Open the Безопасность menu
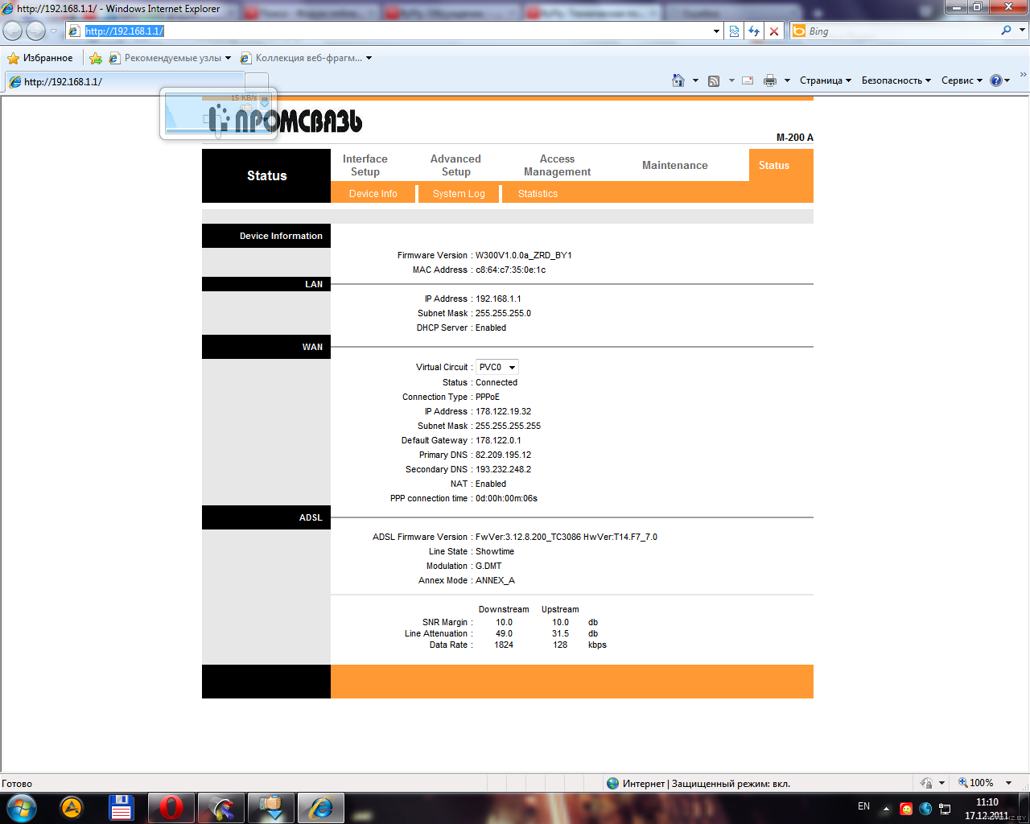This screenshot has width=1030, height=824. tap(896, 80)
